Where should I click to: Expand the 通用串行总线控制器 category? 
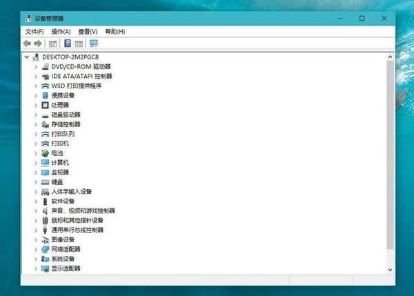pyautogui.click(x=36, y=230)
